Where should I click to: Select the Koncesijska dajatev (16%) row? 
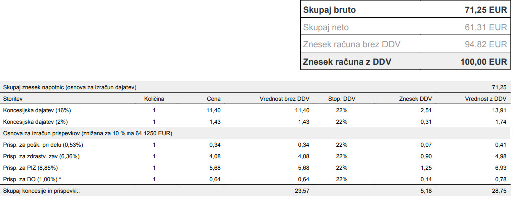[x=255, y=110]
